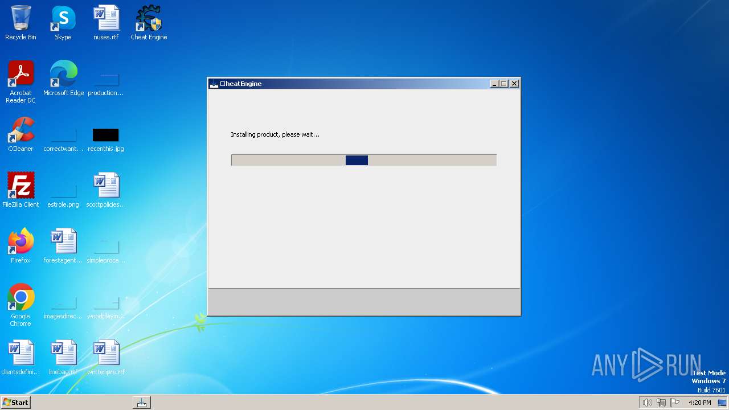Screen dimensions: 729x410
Task: Open the Action Center flag icon
Action: [675, 403]
